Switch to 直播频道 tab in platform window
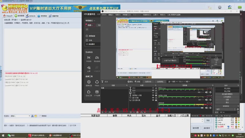The width and height of the screenshot is (245, 138). pyautogui.click(x=54, y=16)
